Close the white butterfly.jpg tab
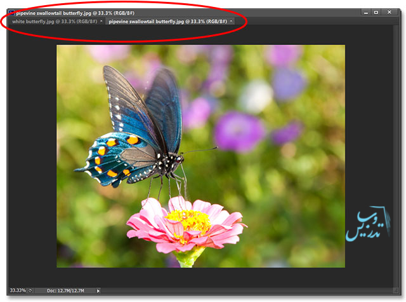The image size is (406, 302). [101, 22]
